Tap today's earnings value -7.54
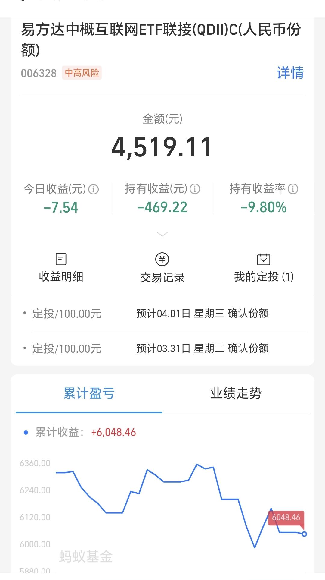Image resolution: width=325 pixels, height=580 pixels. [x=61, y=208]
